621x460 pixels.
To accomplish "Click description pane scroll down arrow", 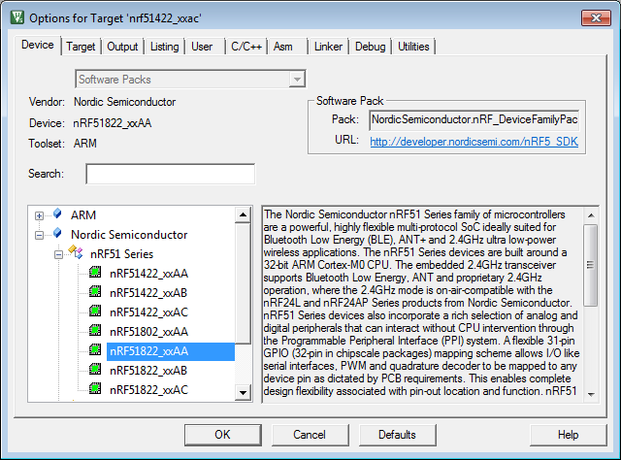I will pos(591,394).
